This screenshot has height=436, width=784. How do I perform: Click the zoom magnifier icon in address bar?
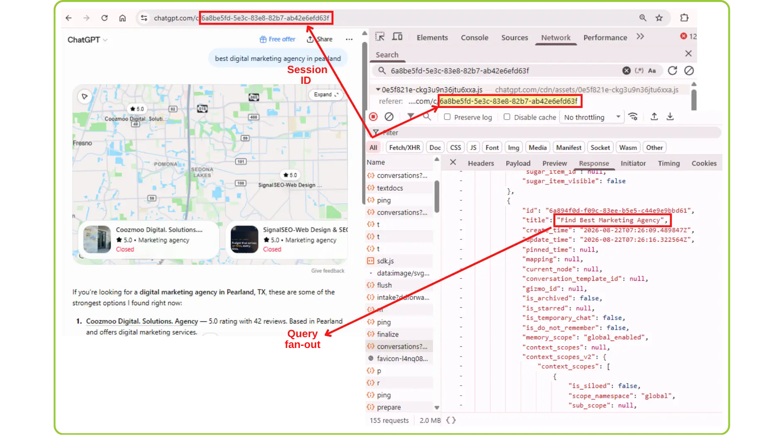pos(643,18)
